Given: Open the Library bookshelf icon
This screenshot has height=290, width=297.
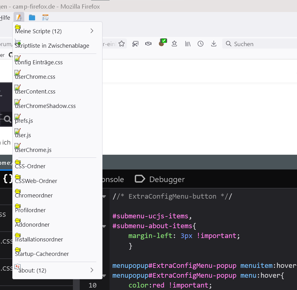Looking at the screenshot, I should [x=188, y=44].
